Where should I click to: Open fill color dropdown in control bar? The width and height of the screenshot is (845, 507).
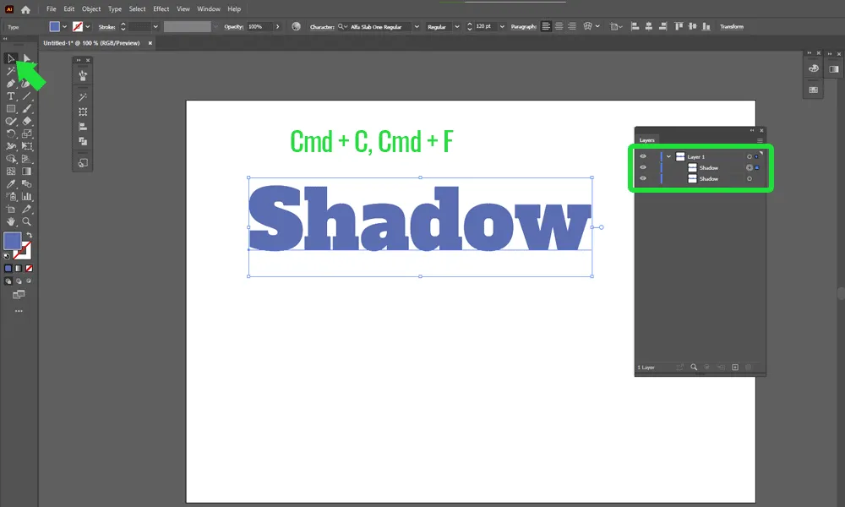tap(65, 26)
